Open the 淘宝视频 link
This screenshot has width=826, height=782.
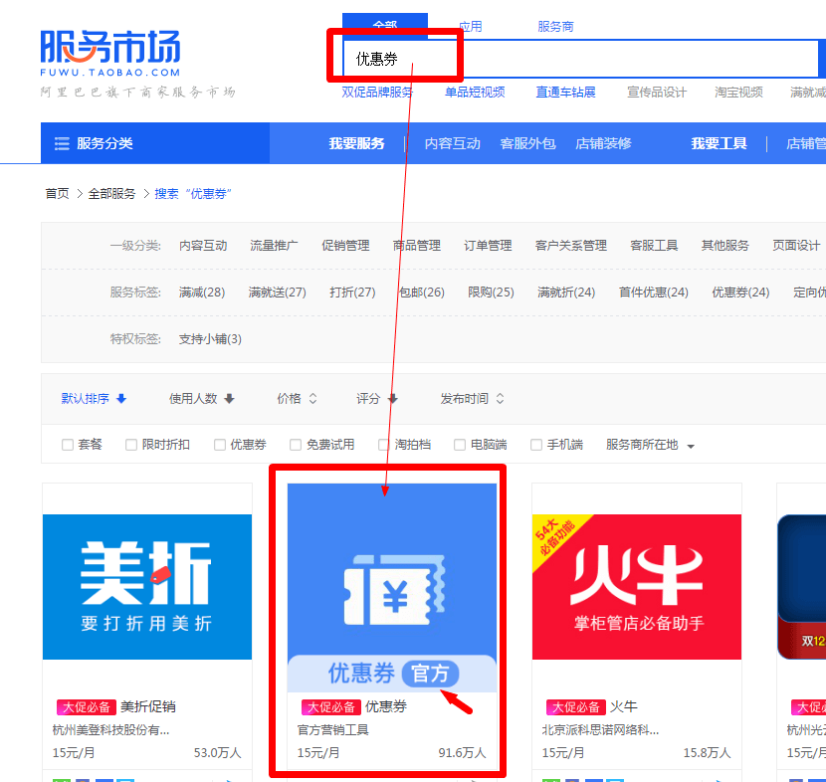738,93
